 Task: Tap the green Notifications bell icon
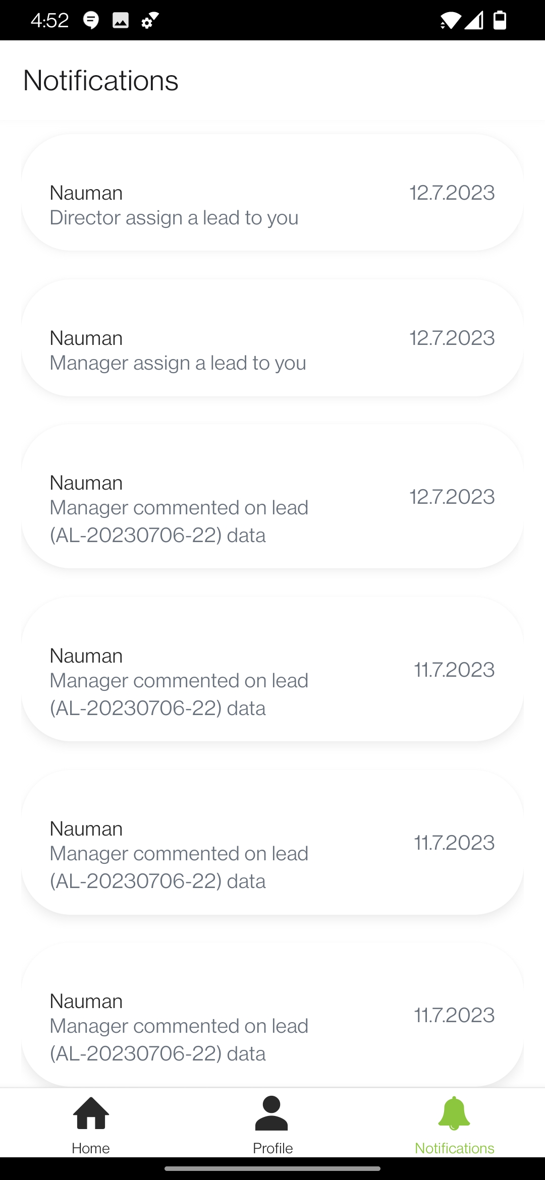tap(454, 1113)
